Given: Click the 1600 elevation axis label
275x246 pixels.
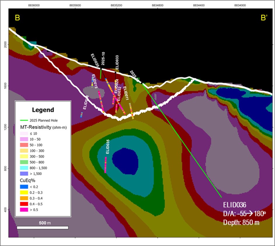Looking at the screenshot, I should click(6, 86).
